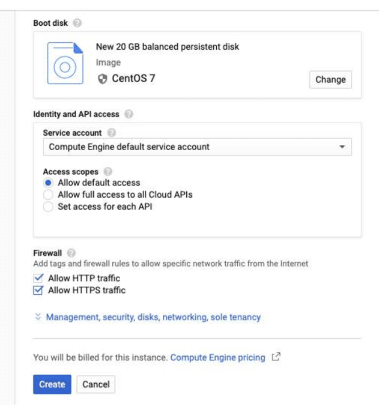Toggle Allow HTTPS traffic checkbox

(38, 290)
